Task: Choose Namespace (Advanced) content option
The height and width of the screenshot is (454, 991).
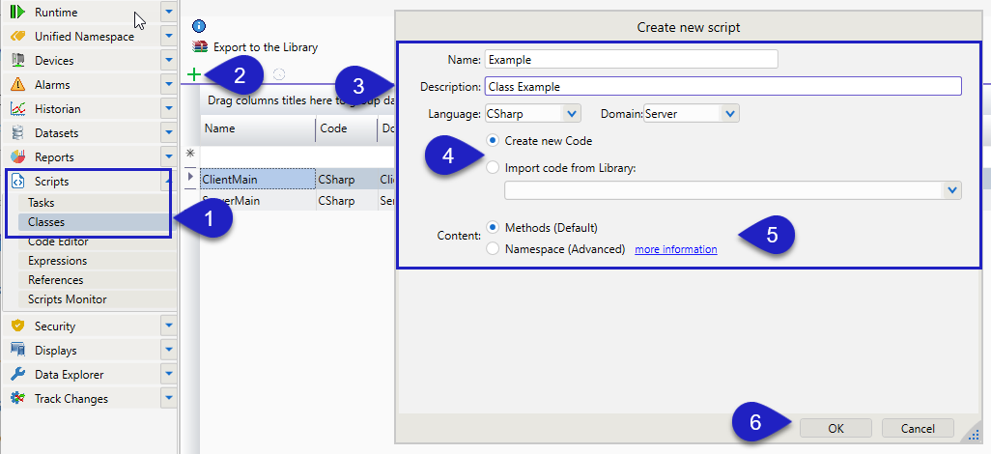Action: [494, 249]
